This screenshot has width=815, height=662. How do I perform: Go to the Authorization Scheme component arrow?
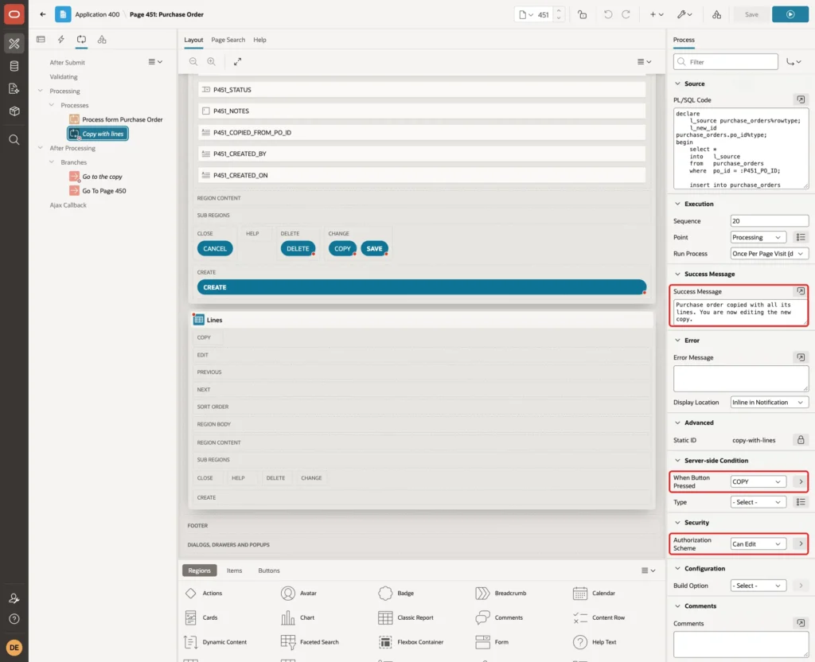[801, 544]
